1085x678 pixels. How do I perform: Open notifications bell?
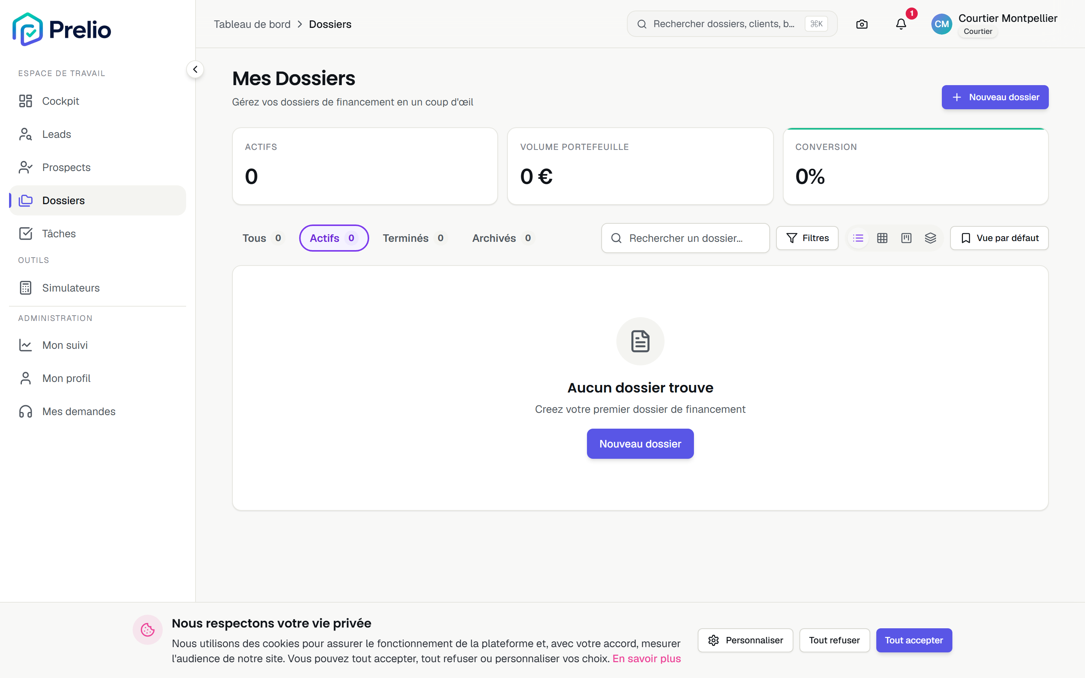pyautogui.click(x=901, y=24)
